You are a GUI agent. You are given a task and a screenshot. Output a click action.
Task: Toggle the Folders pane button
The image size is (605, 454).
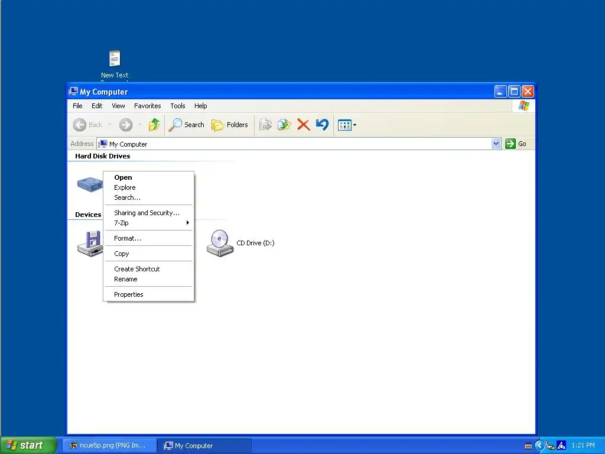pos(230,125)
